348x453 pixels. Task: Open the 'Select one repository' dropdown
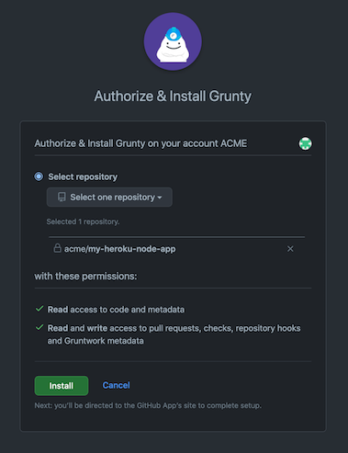tap(109, 197)
